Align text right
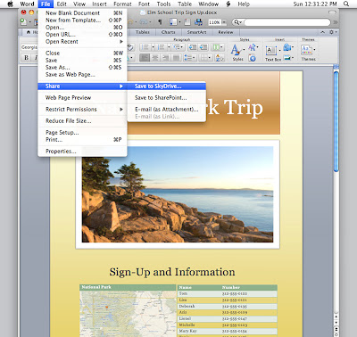The height and width of the screenshot is (337, 357). (x=165, y=58)
